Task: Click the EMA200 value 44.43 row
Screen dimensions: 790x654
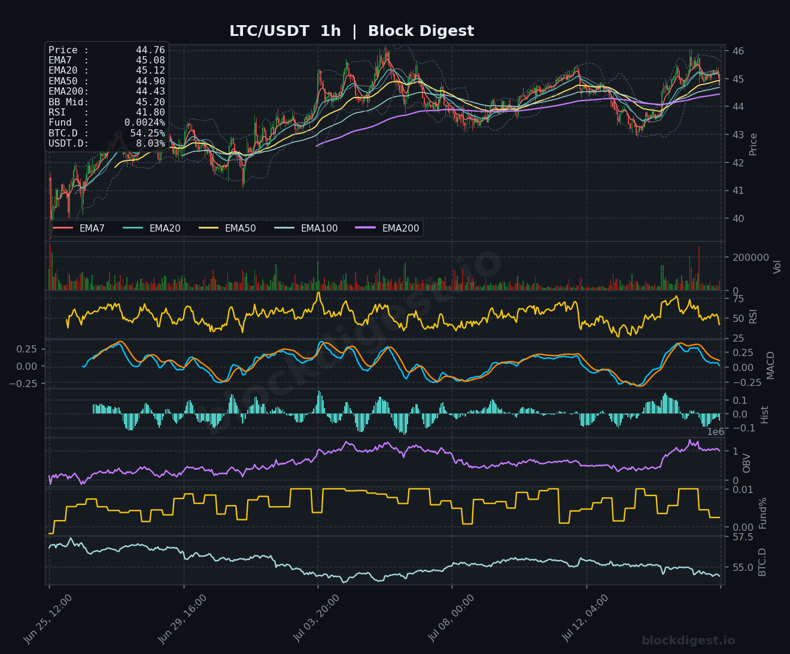Action: click(x=107, y=92)
